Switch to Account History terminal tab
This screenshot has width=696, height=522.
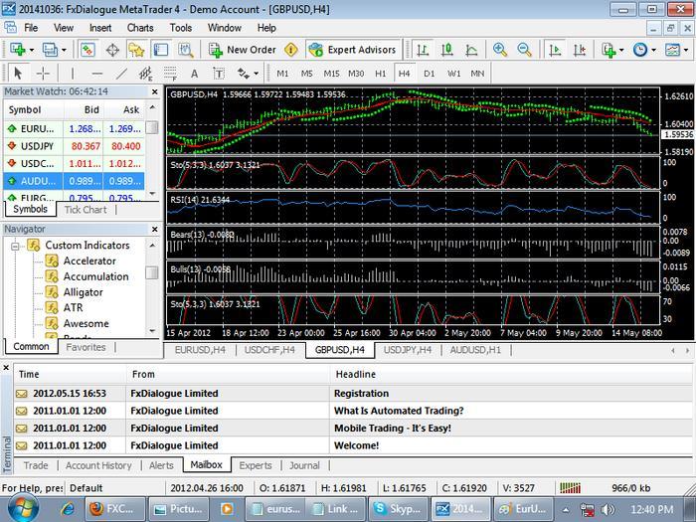(x=98, y=465)
